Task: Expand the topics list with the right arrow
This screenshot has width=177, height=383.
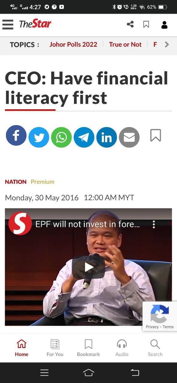Action: [167, 45]
